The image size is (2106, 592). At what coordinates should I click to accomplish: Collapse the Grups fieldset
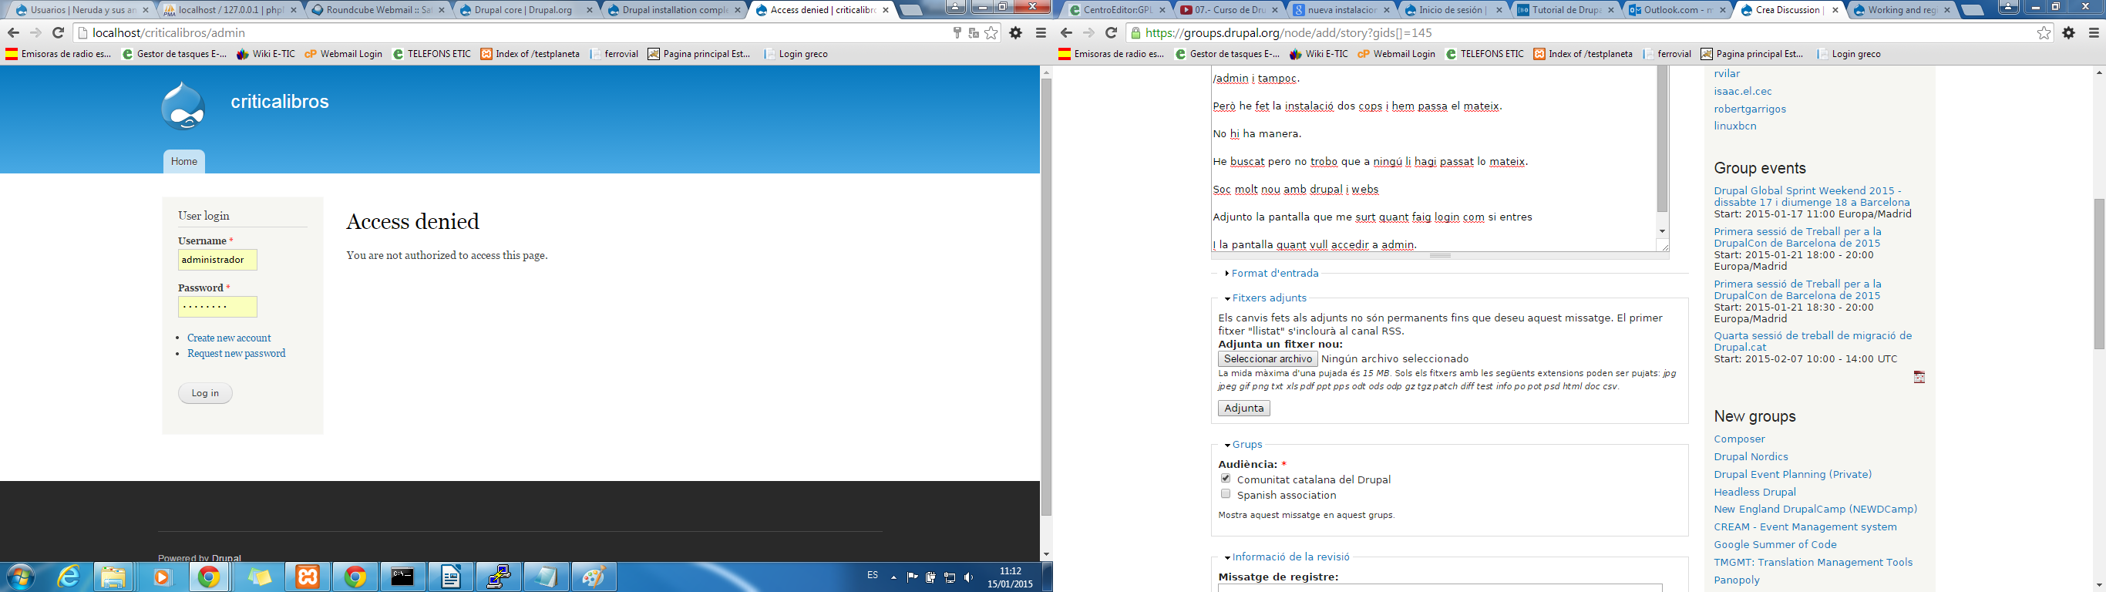click(1246, 445)
